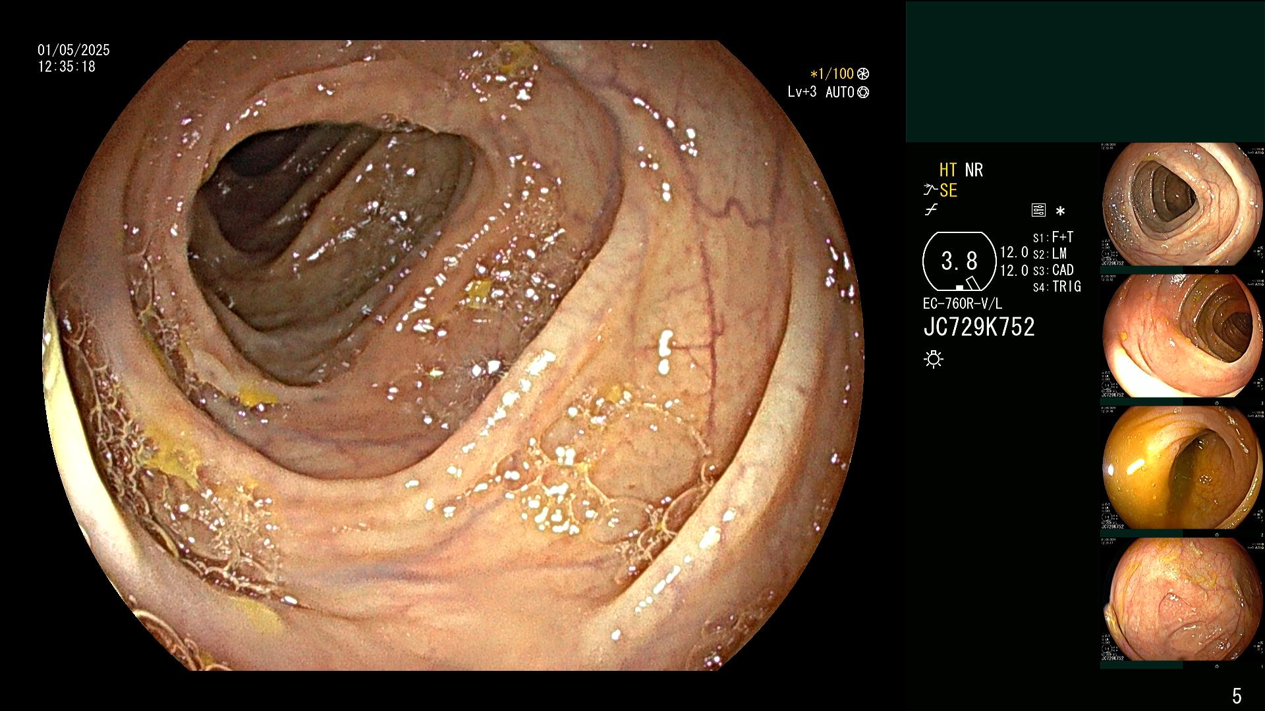Click the S1: F+T switch assignment
This screenshot has width=1265, height=711.
pyautogui.click(x=1054, y=237)
